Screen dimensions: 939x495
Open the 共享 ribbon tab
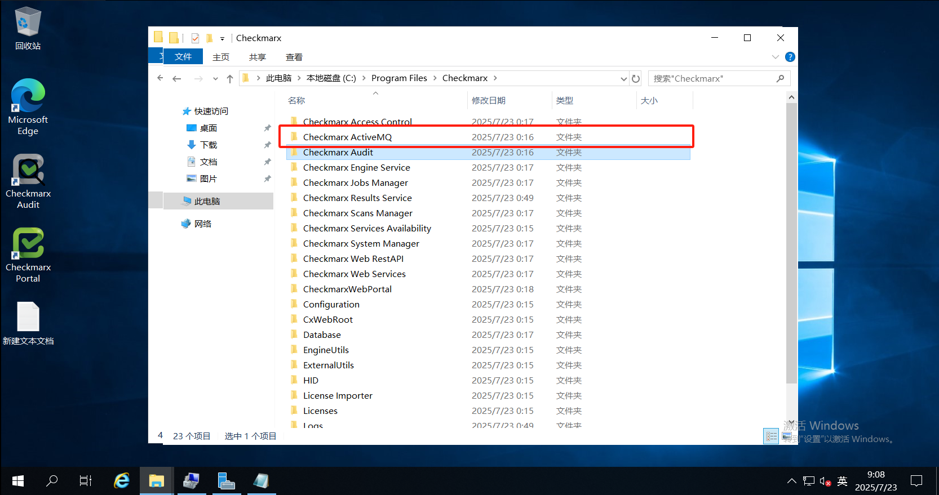[258, 57]
